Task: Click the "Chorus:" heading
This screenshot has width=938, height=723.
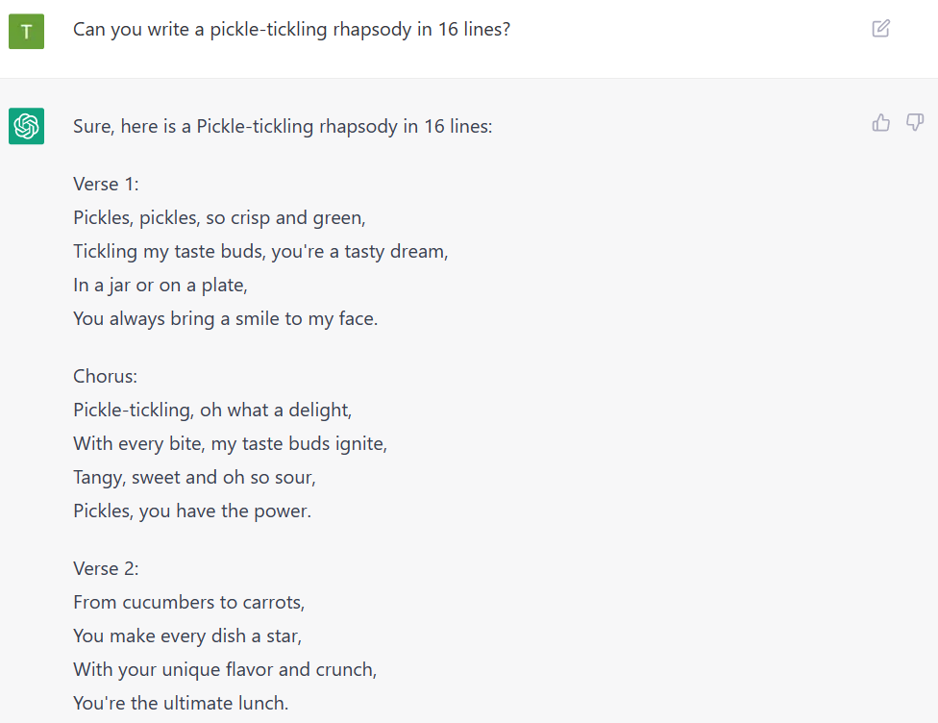Action: [106, 376]
